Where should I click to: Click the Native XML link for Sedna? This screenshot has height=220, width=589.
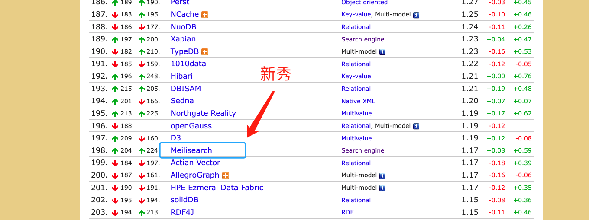(358, 101)
